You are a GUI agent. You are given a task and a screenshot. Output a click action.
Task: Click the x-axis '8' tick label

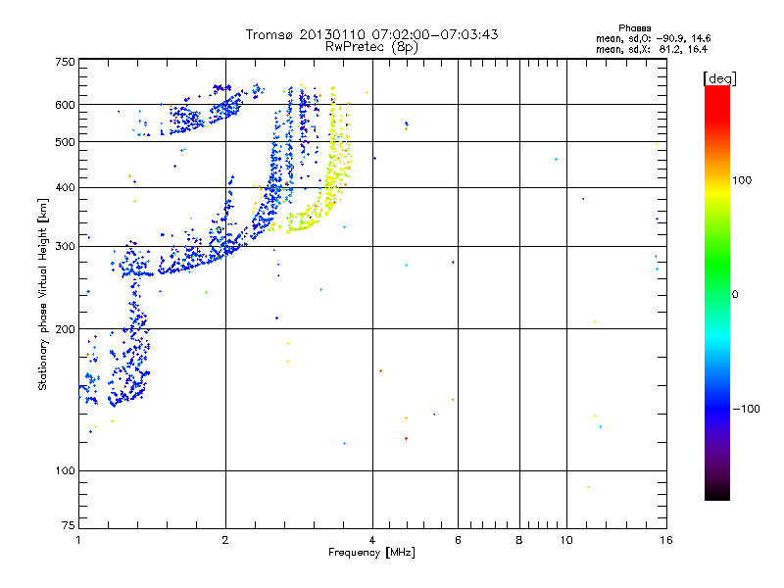click(x=519, y=540)
